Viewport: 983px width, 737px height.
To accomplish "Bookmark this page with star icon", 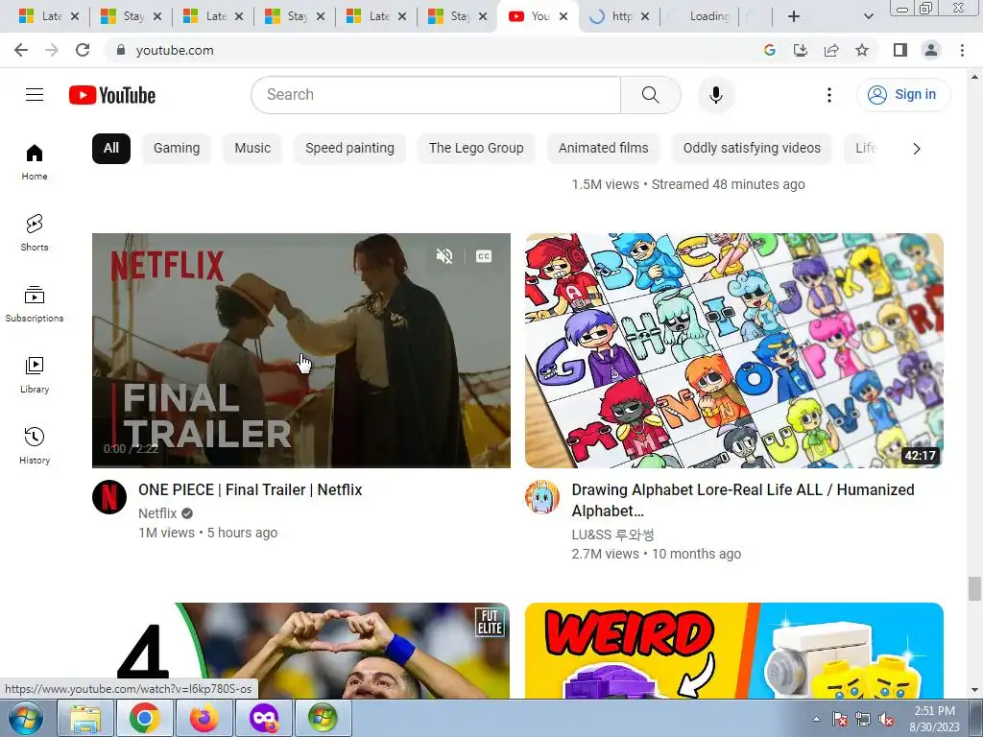I will coord(862,50).
